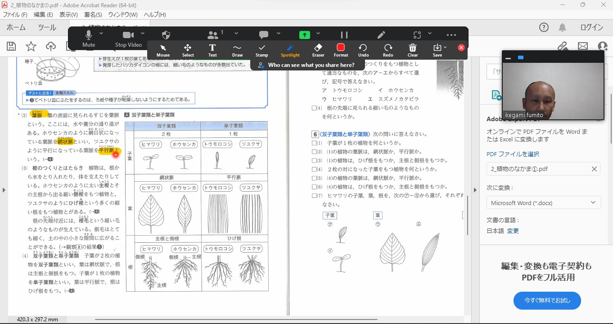Image resolution: width=613 pixels, height=324 pixels.
Task: Expand the left navigation pane arrow
Action: [x=4, y=190]
